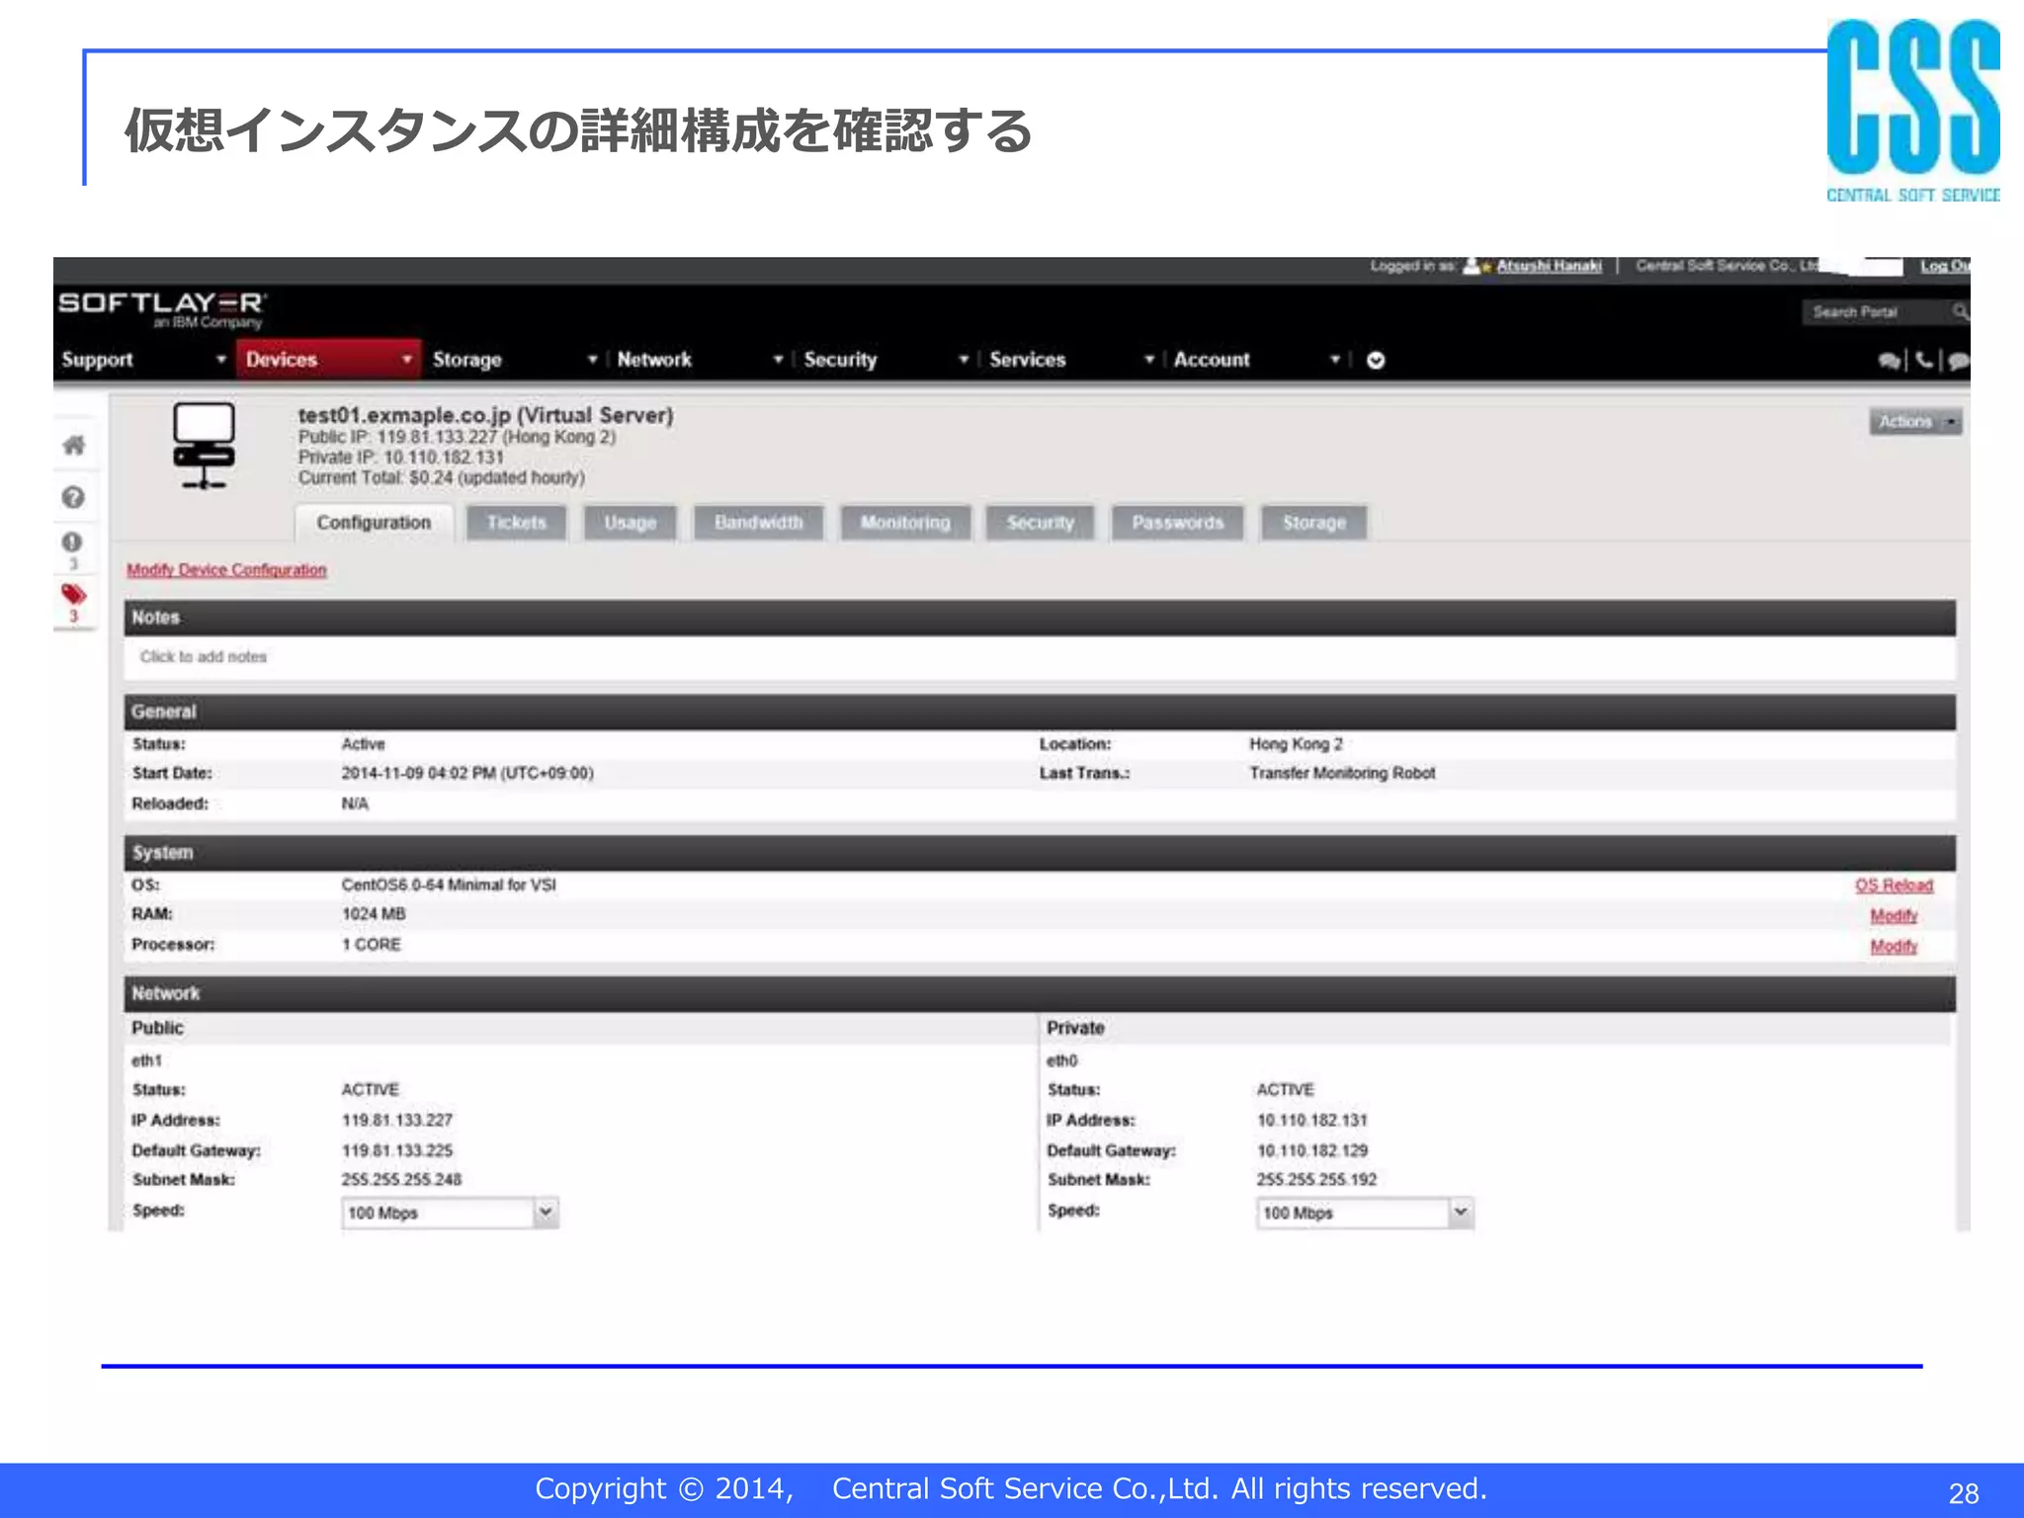
Task: Open the private eth0 Speed dropdown
Action: tap(1365, 1213)
